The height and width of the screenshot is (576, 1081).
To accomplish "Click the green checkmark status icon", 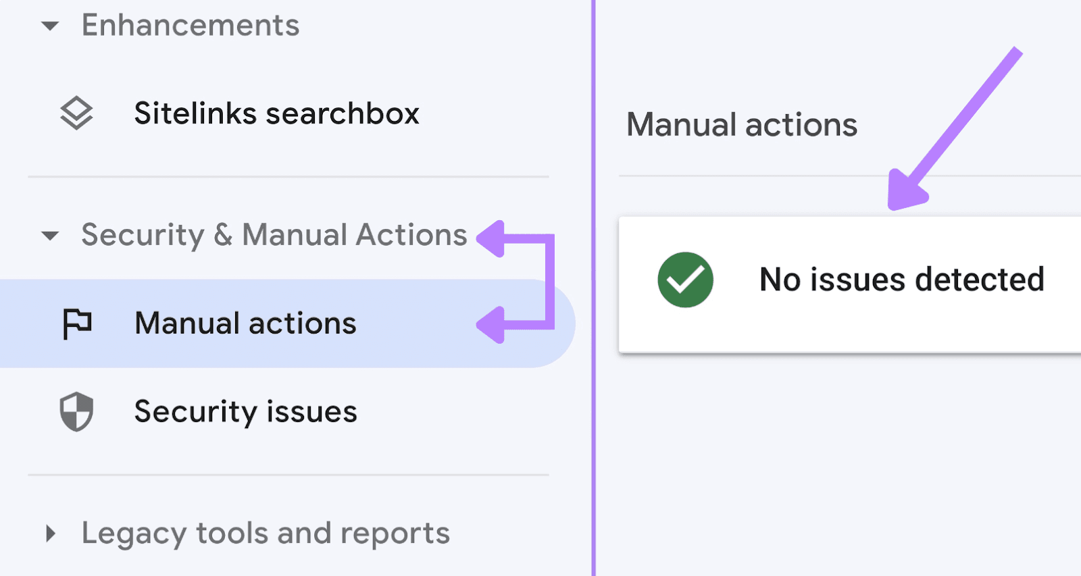I will (x=685, y=280).
